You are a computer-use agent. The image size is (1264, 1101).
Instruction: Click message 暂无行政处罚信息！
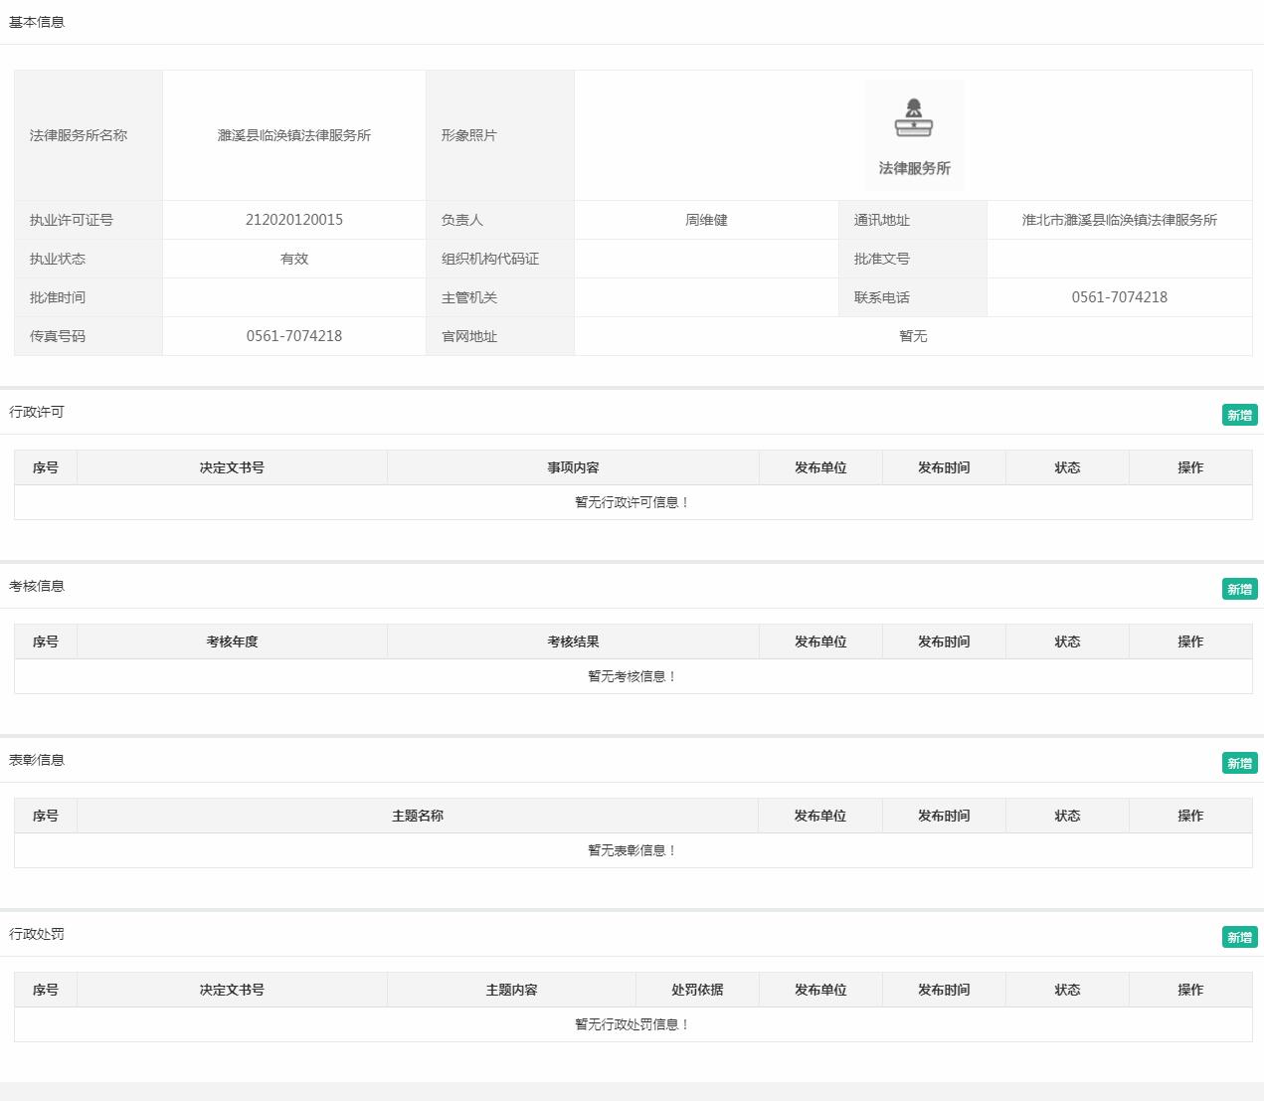point(632,1024)
